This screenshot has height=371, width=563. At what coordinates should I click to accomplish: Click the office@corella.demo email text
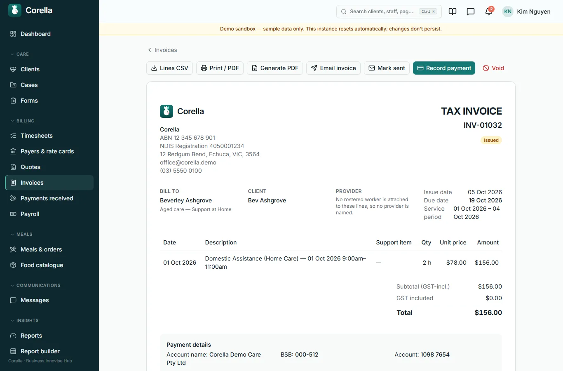(x=188, y=162)
